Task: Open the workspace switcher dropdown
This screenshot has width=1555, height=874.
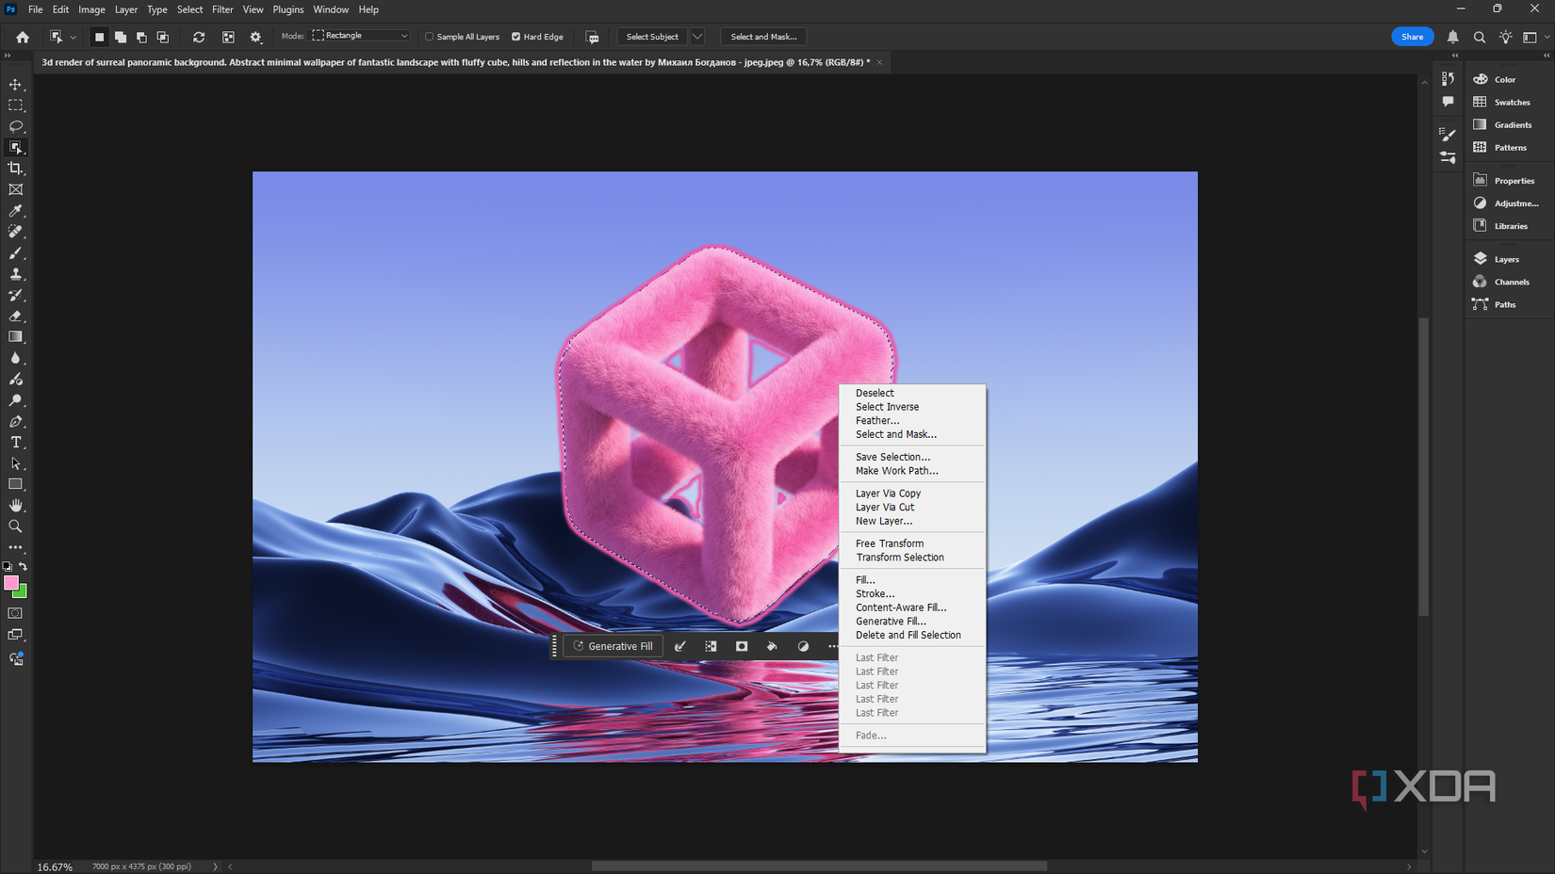Action: pyautogui.click(x=1534, y=37)
